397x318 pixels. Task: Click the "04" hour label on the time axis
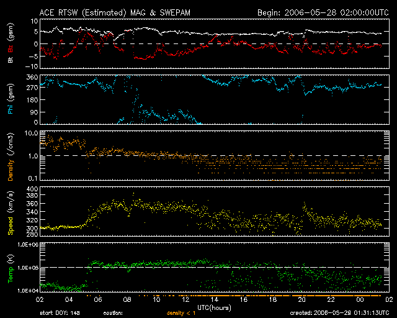[69, 300]
